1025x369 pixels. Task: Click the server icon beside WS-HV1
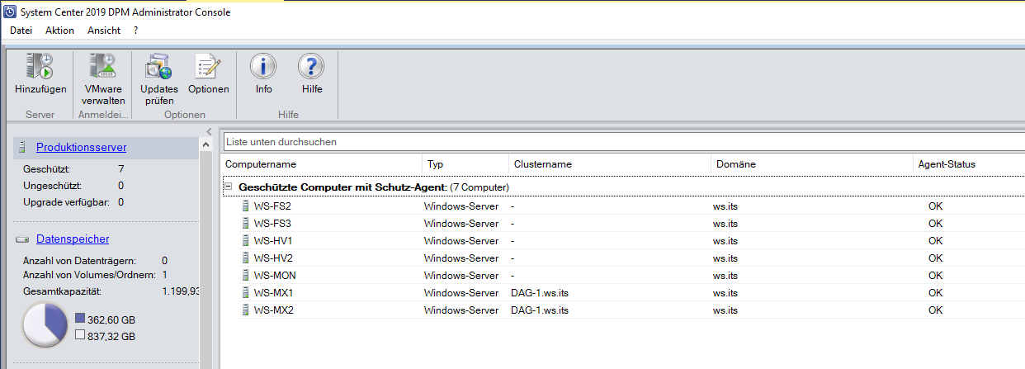(x=245, y=240)
